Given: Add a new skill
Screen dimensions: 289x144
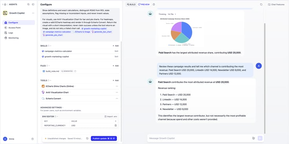Looking at the screenshot, I should [115, 46].
